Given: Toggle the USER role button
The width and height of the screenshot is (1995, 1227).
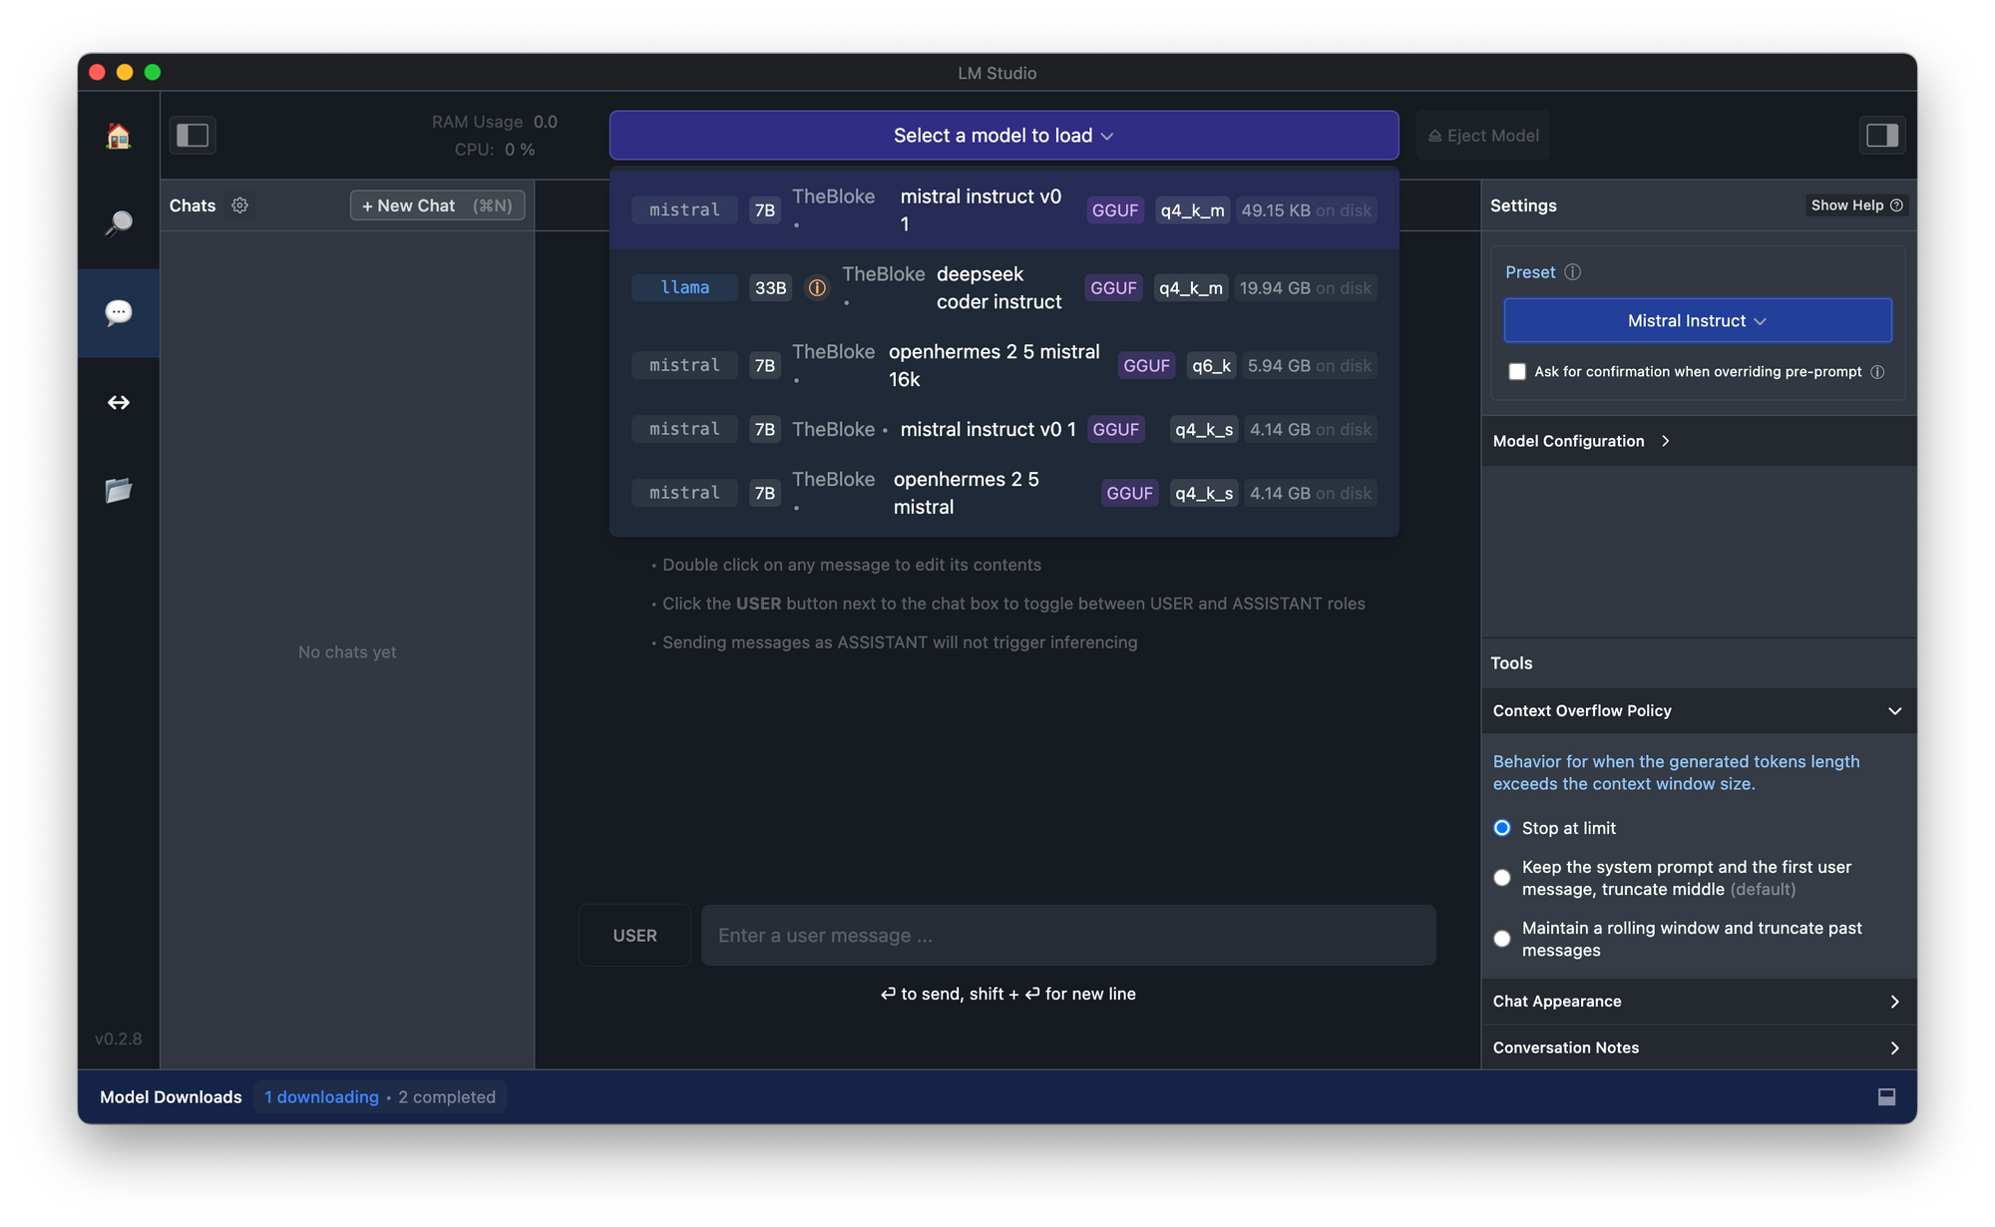Looking at the screenshot, I should coord(634,936).
